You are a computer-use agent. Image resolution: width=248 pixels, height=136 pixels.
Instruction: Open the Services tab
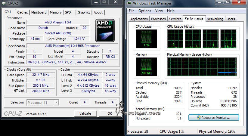(175, 19)
